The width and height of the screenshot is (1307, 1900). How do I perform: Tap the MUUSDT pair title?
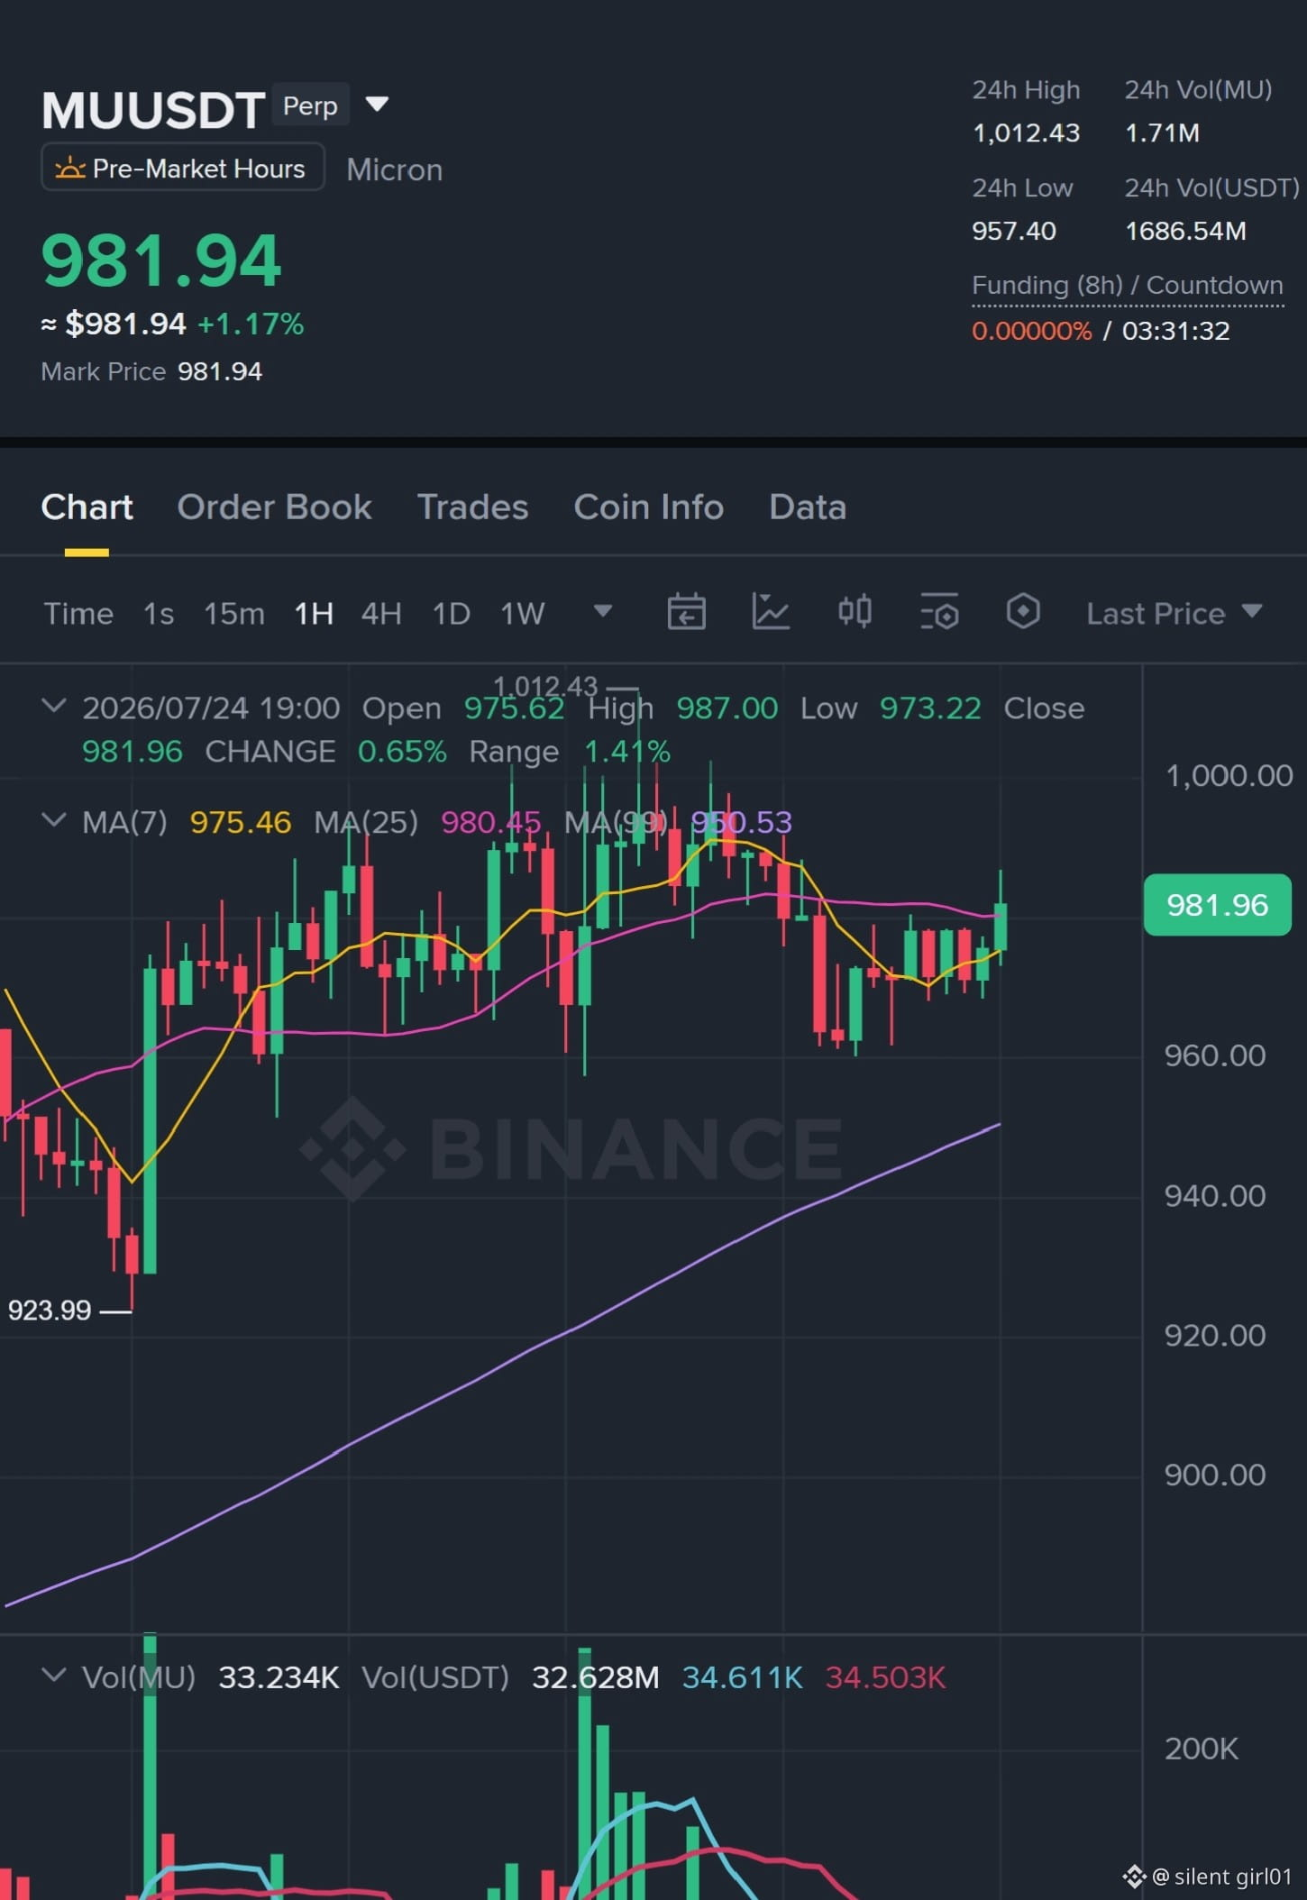pyautogui.click(x=153, y=109)
